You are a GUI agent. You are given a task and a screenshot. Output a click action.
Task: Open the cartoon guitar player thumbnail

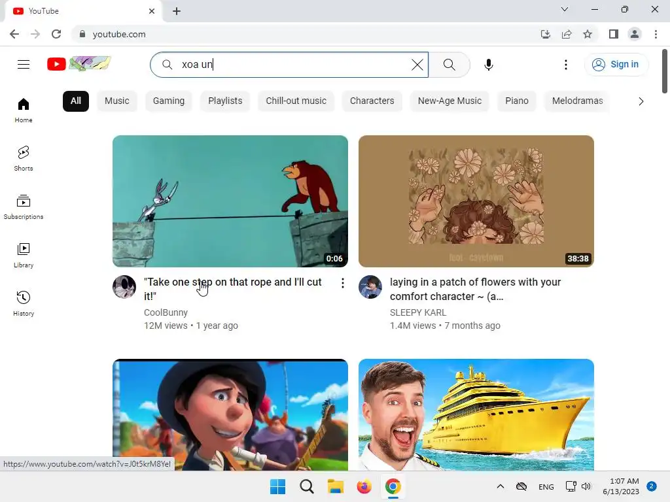click(x=230, y=415)
